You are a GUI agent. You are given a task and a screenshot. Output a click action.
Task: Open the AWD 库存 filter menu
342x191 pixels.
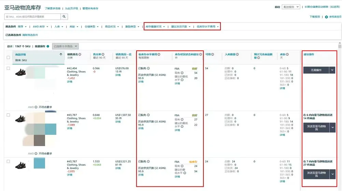click(40, 27)
